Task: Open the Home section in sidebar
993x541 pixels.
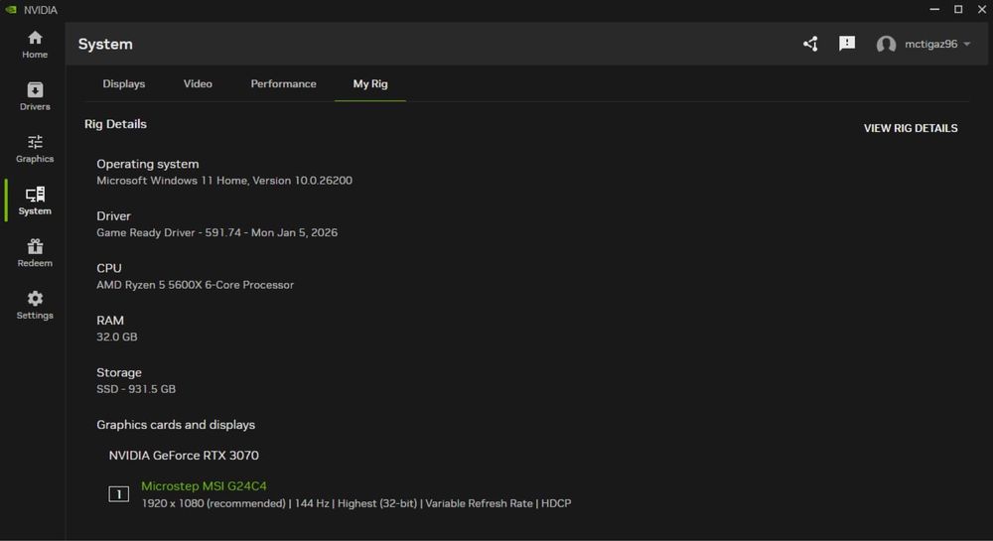Action: (x=35, y=45)
